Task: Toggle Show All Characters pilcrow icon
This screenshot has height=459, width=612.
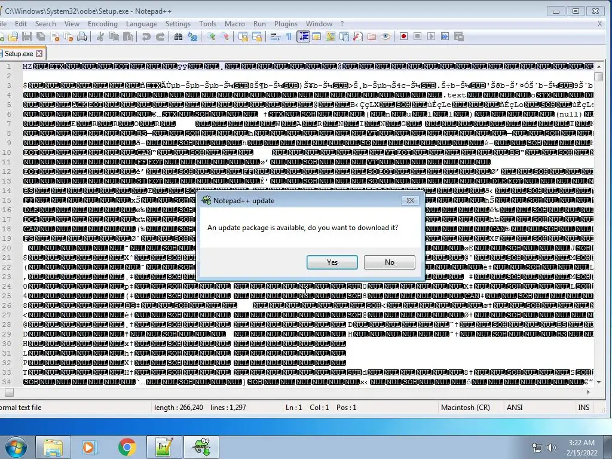Action: click(x=289, y=36)
